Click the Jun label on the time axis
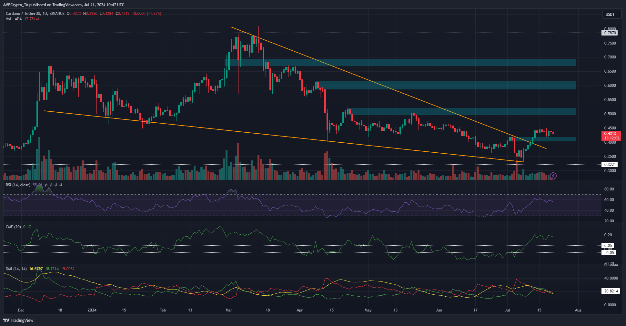Viewport: 626px width, 326px height. pyautogui.click(x=439, y=310)
